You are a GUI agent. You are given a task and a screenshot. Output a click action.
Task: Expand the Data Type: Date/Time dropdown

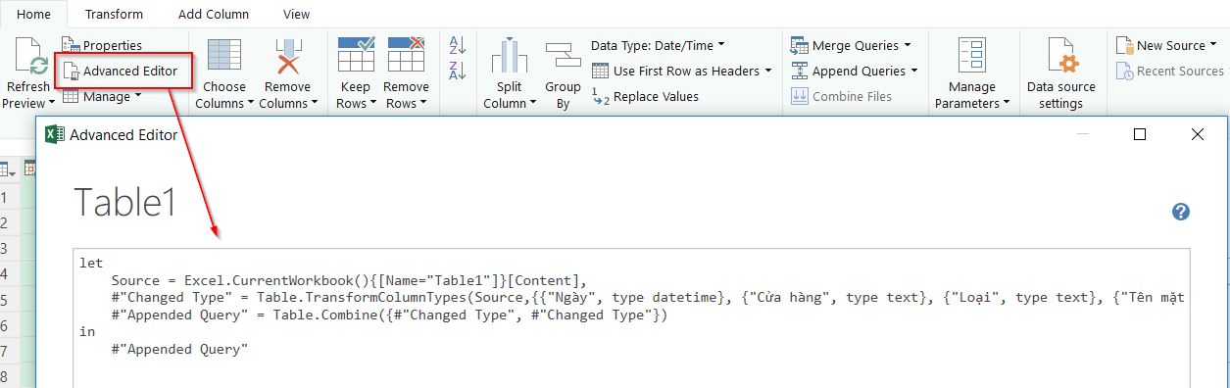coord(658,45)
